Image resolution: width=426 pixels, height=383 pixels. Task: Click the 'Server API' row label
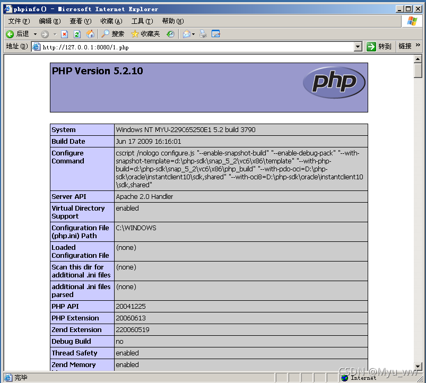(69, 197)
